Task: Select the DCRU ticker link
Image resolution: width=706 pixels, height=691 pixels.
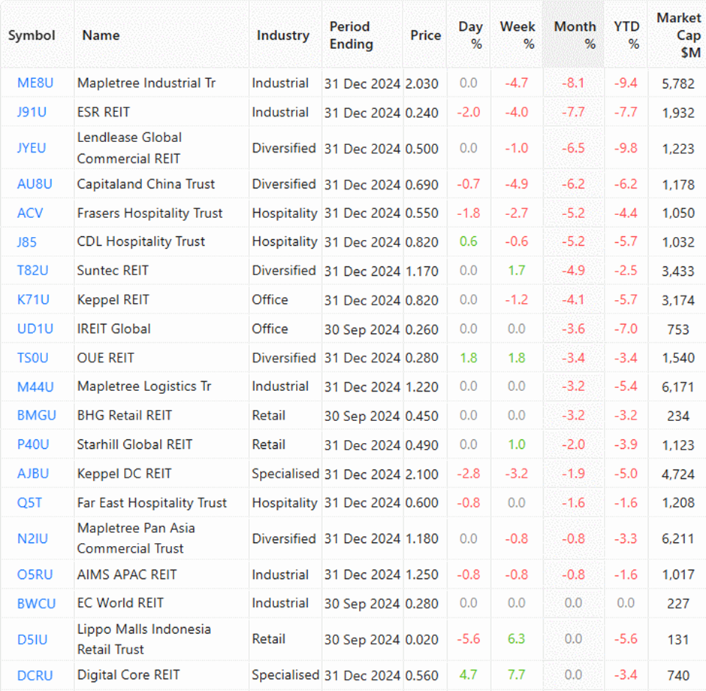Action: (x=35, y=676)
